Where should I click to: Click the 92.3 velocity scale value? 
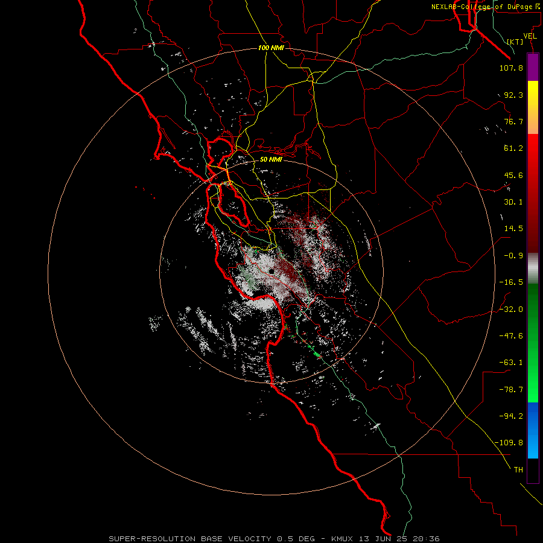click(x=513, y=95)
